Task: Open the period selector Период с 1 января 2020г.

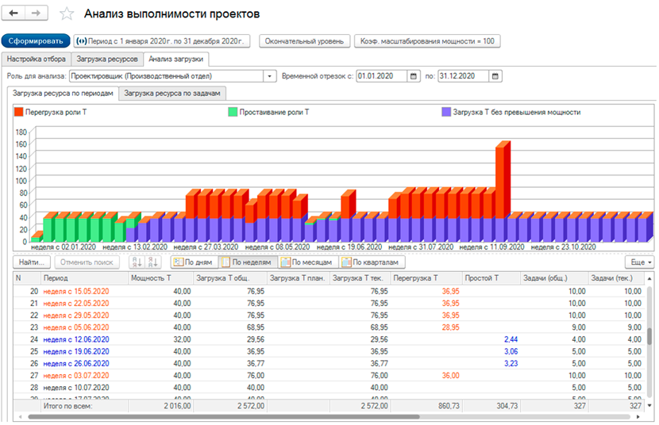Action: [x=162, y=41]
